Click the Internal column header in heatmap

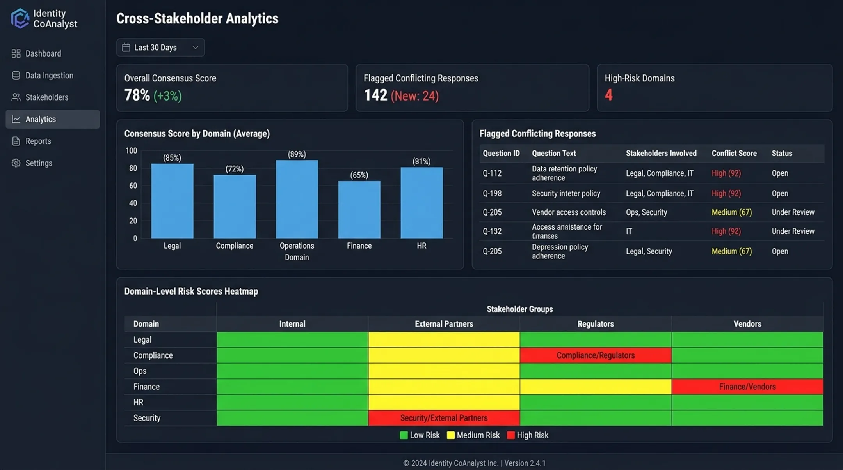[292, 324]
